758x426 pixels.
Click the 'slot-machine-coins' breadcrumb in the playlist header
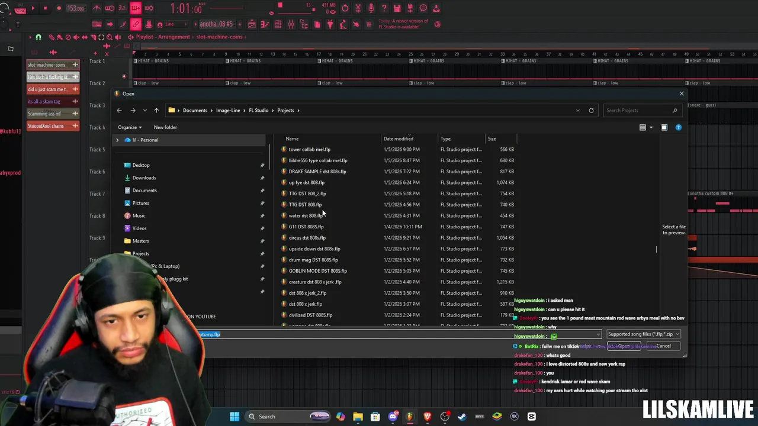[x=219, y=37]
